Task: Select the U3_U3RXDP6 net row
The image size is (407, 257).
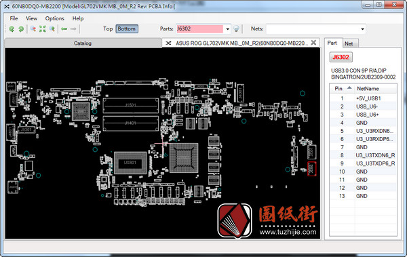Action: [364, 139]
